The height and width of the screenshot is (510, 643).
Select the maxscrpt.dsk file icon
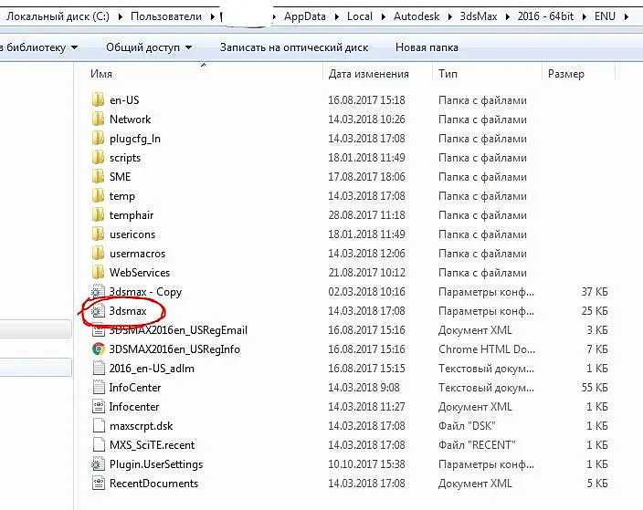coord(99,426)
